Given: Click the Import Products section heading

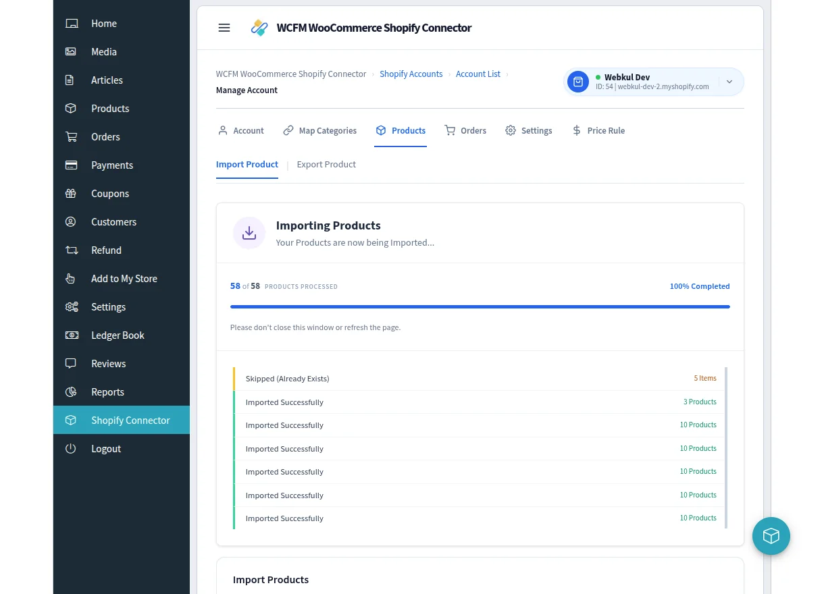Looking at the screenshot, I should pyautogui.click(x=271, y=580).
